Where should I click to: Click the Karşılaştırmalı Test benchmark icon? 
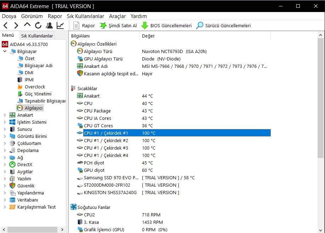tap(12, 207)
